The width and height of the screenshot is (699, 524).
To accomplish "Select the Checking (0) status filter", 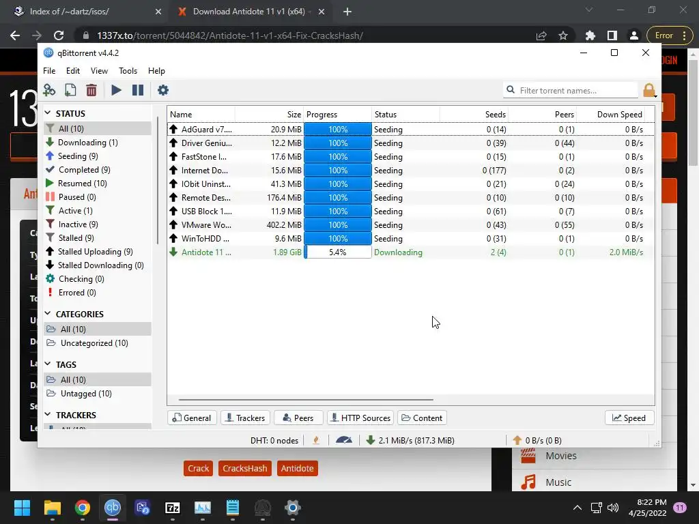I will click(x=98, y=279).
